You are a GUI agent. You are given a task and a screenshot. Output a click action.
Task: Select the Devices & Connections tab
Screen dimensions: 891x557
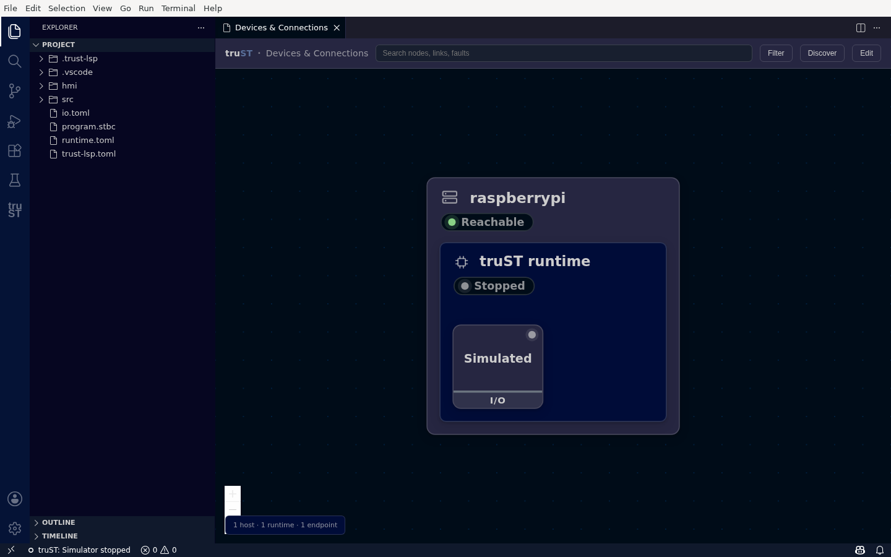281,28
